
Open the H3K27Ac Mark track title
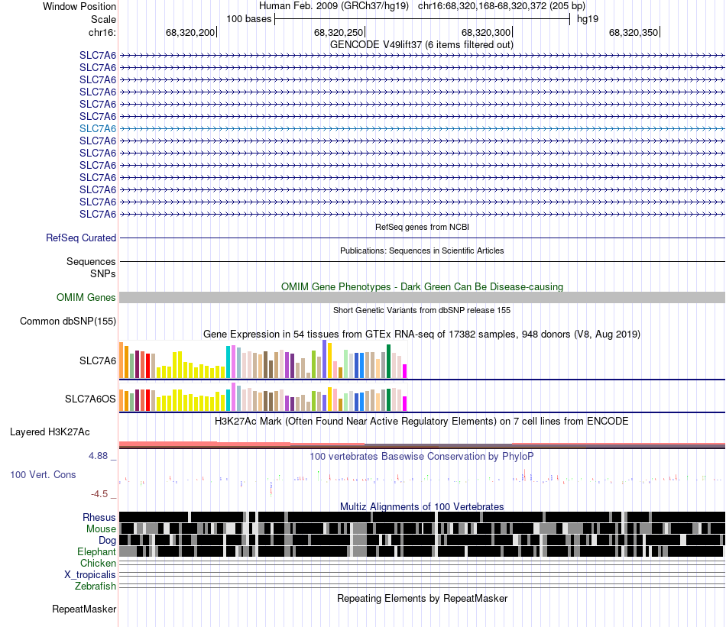(422, 421)
